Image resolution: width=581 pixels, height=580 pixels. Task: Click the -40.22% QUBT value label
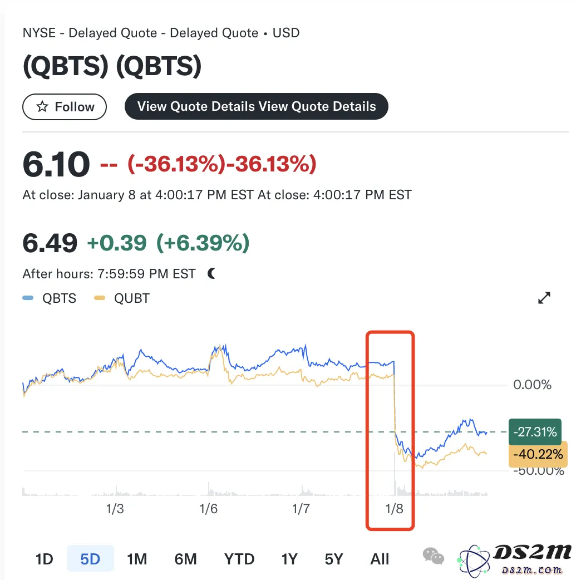(538, 454)
